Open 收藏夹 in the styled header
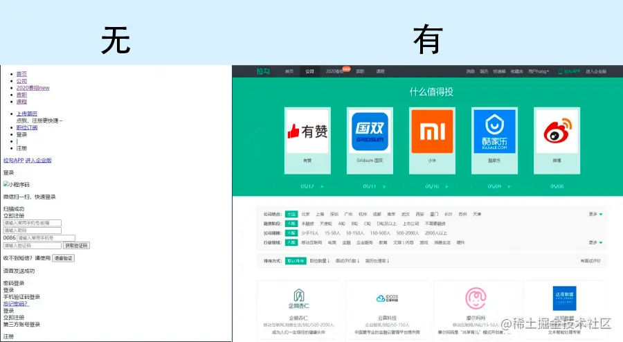This screenshot has height=342, width=623. (516, 71)
